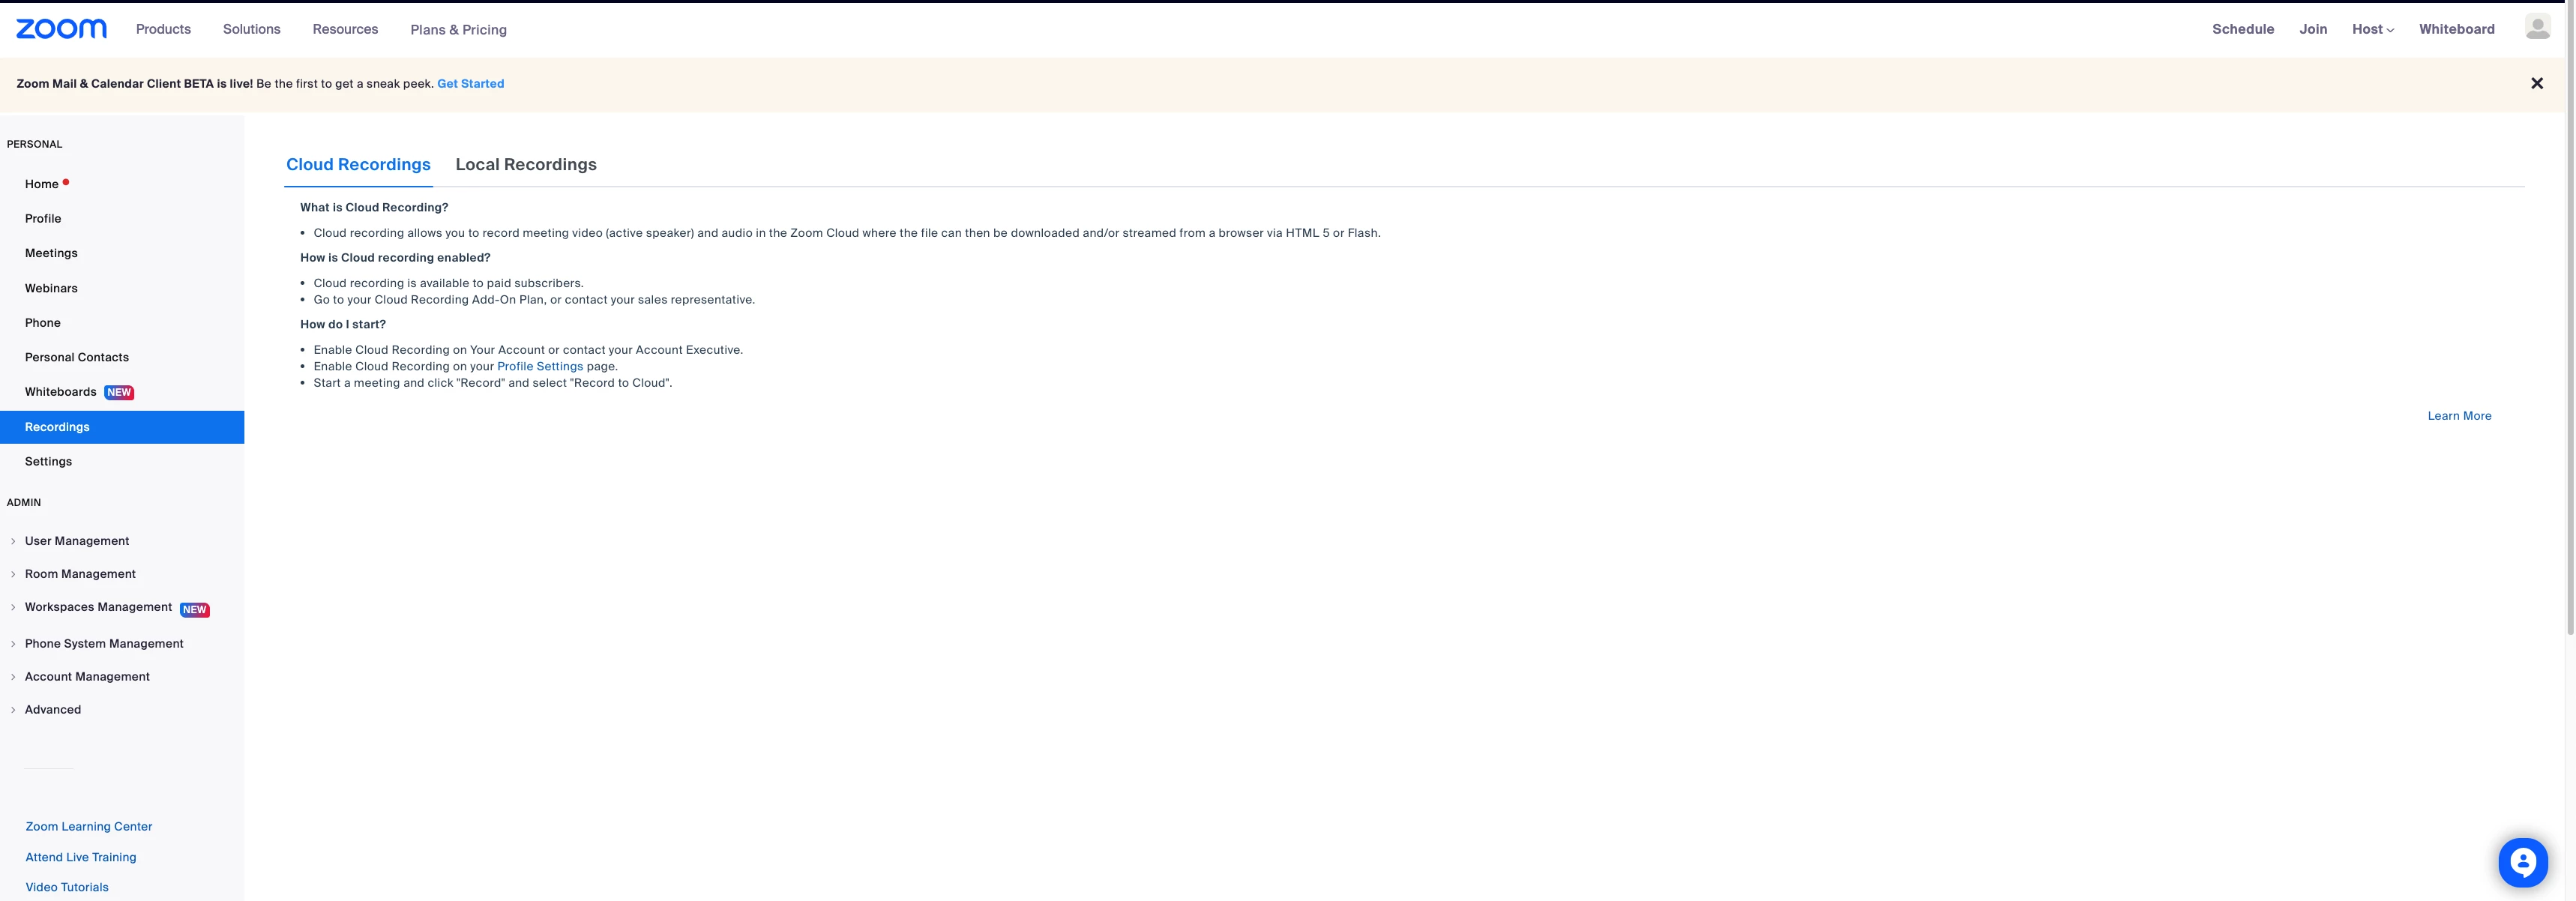Select the Cloud Recordings tab
This screenshot has width=2576, height=901.
(358, 165)
